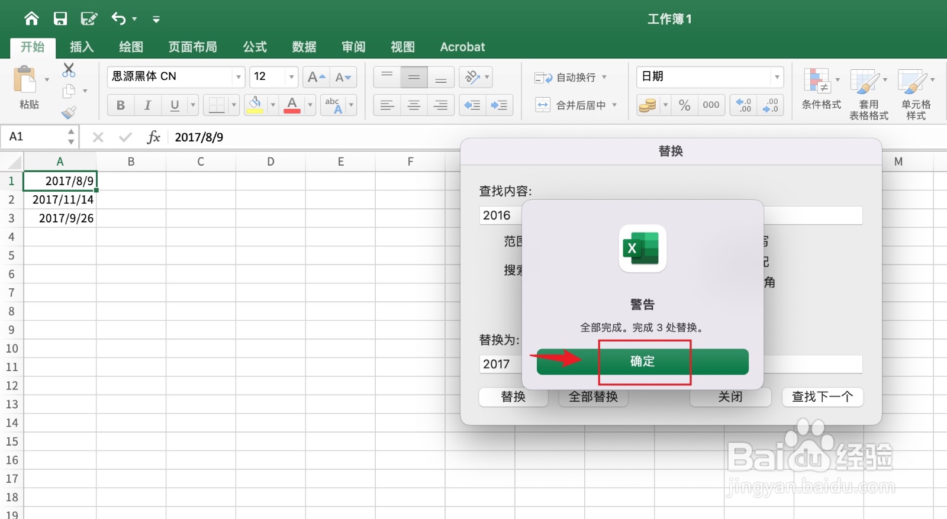
Task: Toggle Bold formatting
Action: [121, 105]
